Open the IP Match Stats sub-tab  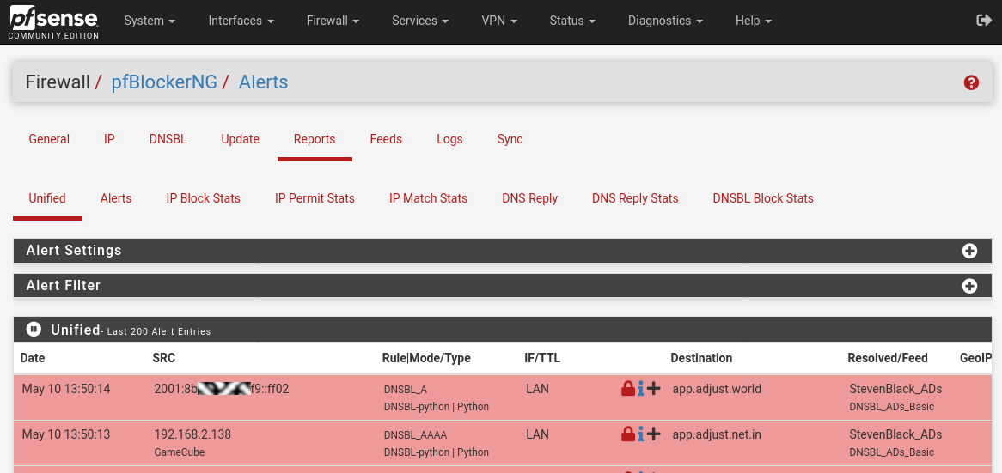point(428,198)
